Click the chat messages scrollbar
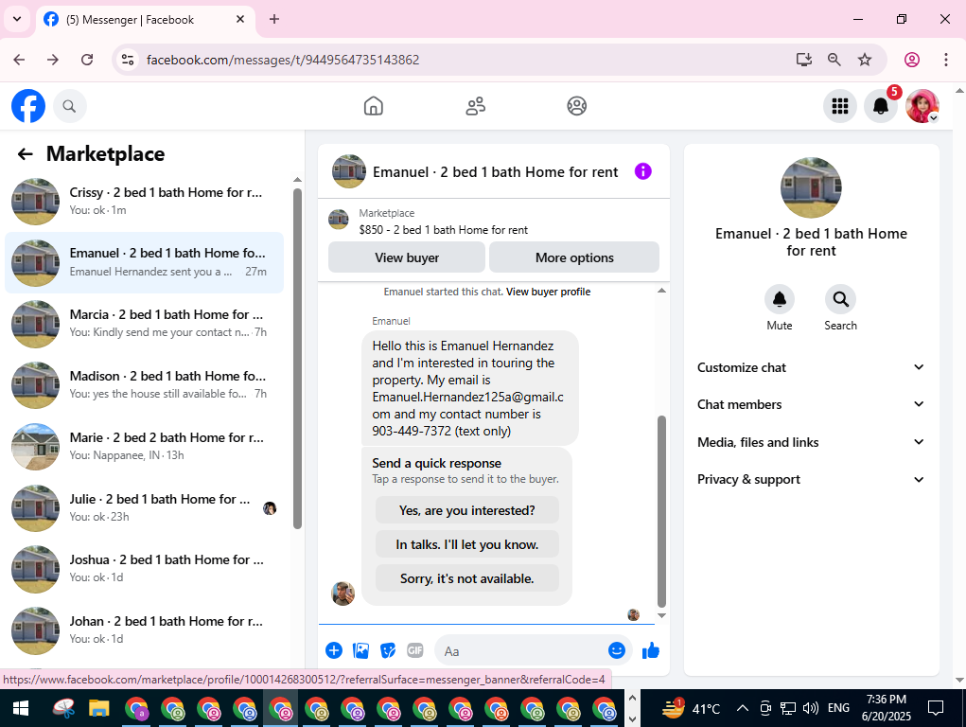The image size is (966, 727). 661,511
